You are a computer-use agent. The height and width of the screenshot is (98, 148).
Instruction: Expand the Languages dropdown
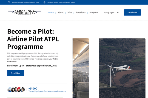click(111, 13)
